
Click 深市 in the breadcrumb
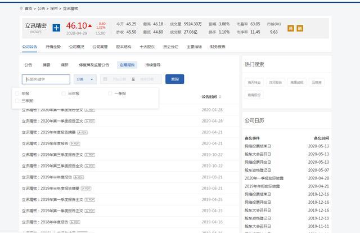(x=54, y=8)
